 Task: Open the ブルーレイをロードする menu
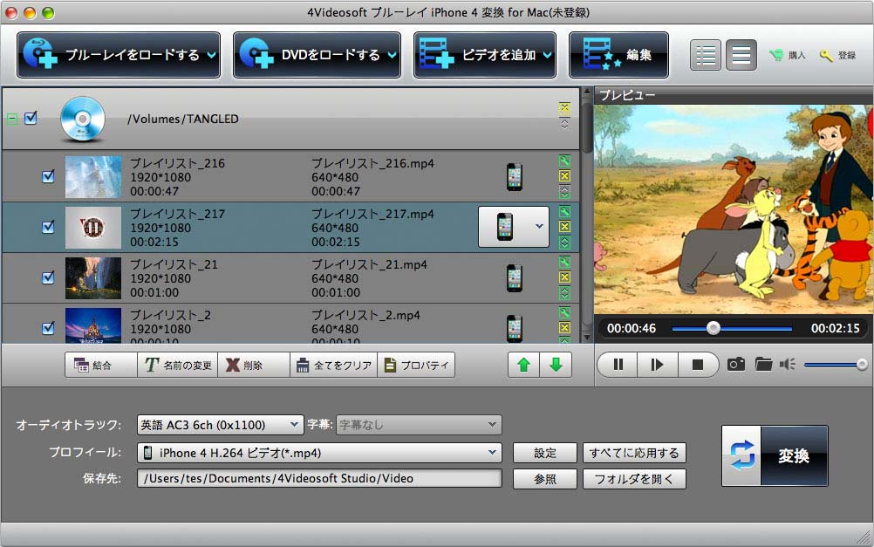(120, 55)
